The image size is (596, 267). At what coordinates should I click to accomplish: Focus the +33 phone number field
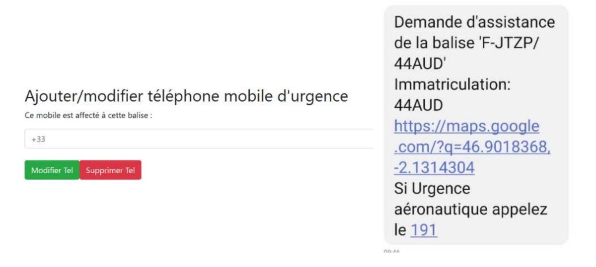pos(199,139)
